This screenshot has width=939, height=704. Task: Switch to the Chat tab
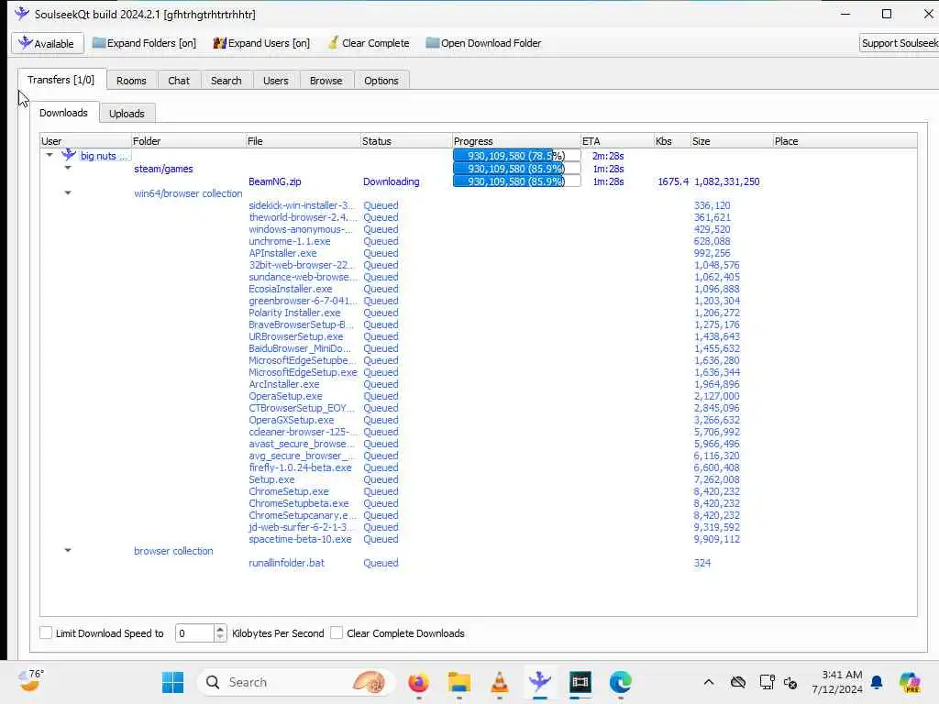pyautogui.click(x=179, y=81)
